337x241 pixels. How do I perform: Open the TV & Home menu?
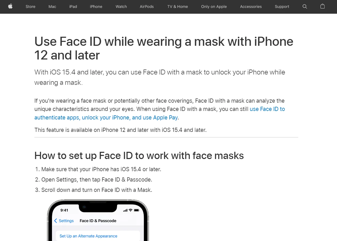click(178, 6)
